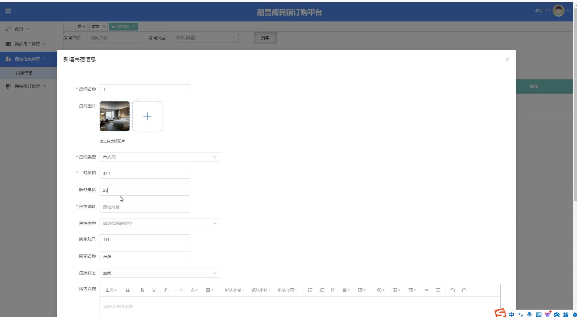Insert a bulleted list
Screen dimensions: 577x317
point(310,290)
